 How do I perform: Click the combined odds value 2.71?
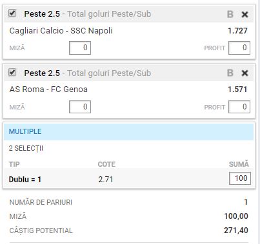(x=106, y=180)
